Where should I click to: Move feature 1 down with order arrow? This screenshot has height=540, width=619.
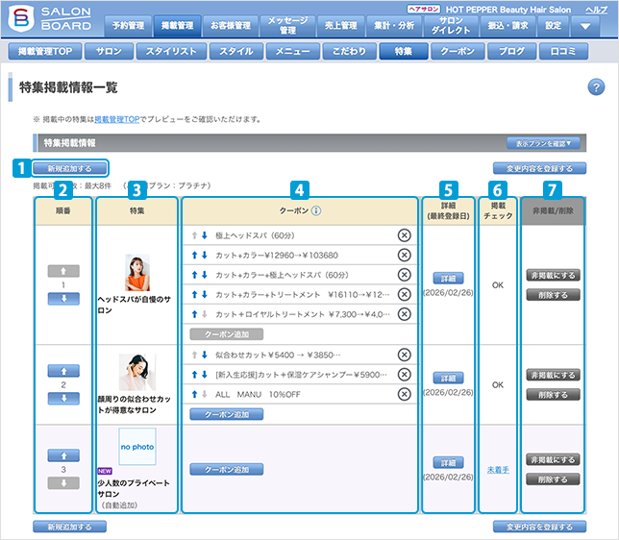pos(63,299)
